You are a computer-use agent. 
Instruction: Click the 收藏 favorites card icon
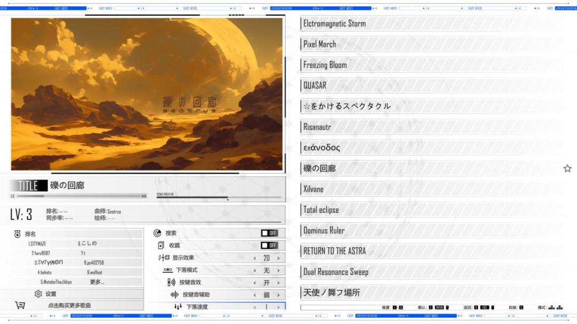pyautogui.click(x=161, y=245)
